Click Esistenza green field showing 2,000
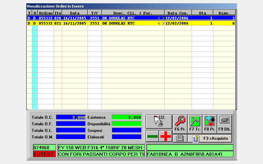This screenshot has width=263, height=164. pyautogui.click(x=127, y=117)
